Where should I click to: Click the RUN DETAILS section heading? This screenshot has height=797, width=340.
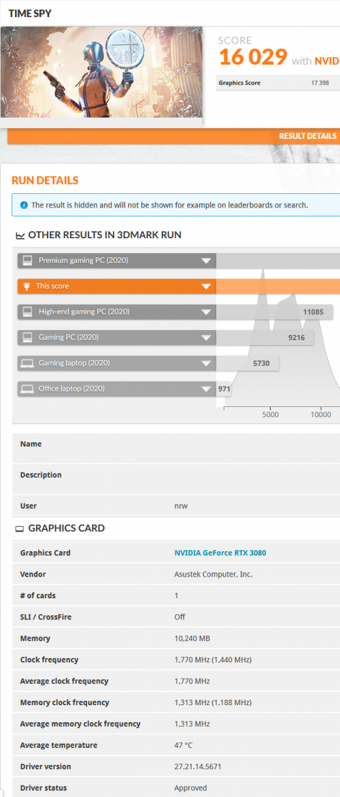click(x=45, y=180)
